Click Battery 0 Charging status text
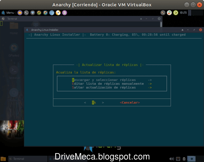This screenshot has height=162, width=204. point(138,35)
